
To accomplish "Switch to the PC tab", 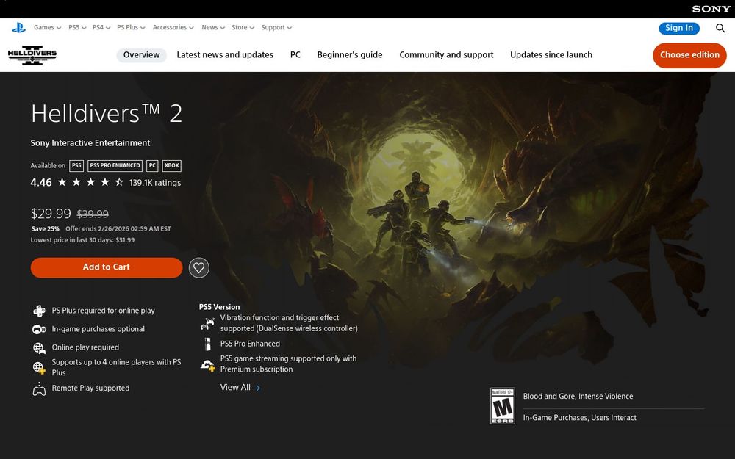I will 295,55.
